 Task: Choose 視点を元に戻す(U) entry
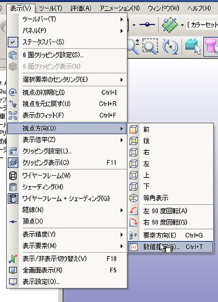[67, 104]
